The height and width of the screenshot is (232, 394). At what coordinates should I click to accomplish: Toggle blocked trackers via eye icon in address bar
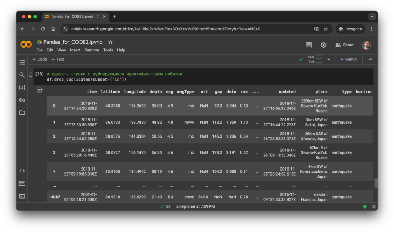click(x=316, y=29)
